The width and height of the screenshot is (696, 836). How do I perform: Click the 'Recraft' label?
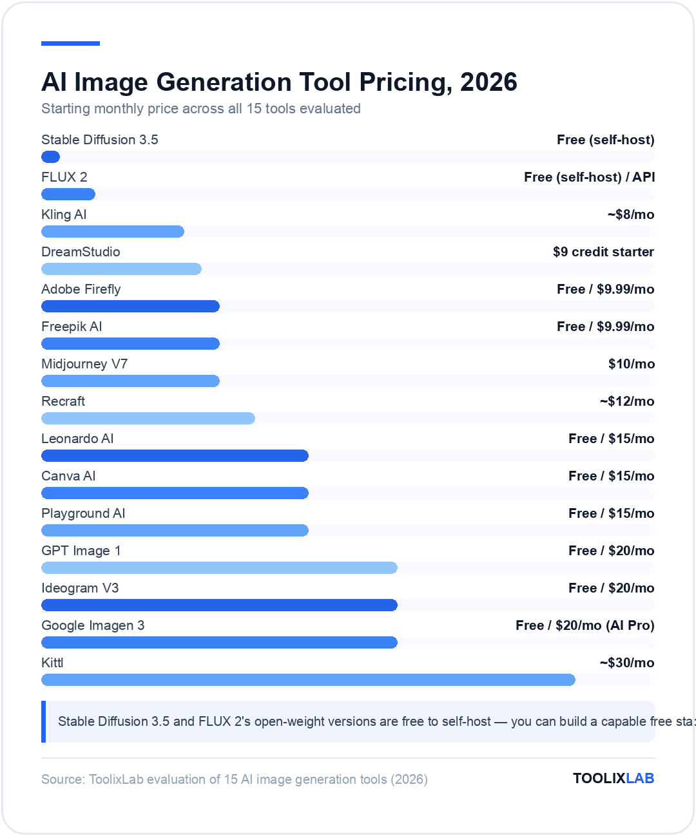(63, 401)
